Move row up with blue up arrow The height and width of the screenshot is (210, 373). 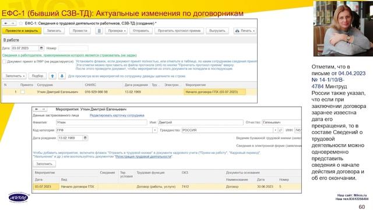click(x=52, y=76)
